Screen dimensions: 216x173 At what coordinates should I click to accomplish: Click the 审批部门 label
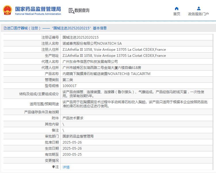click(52, 136)
